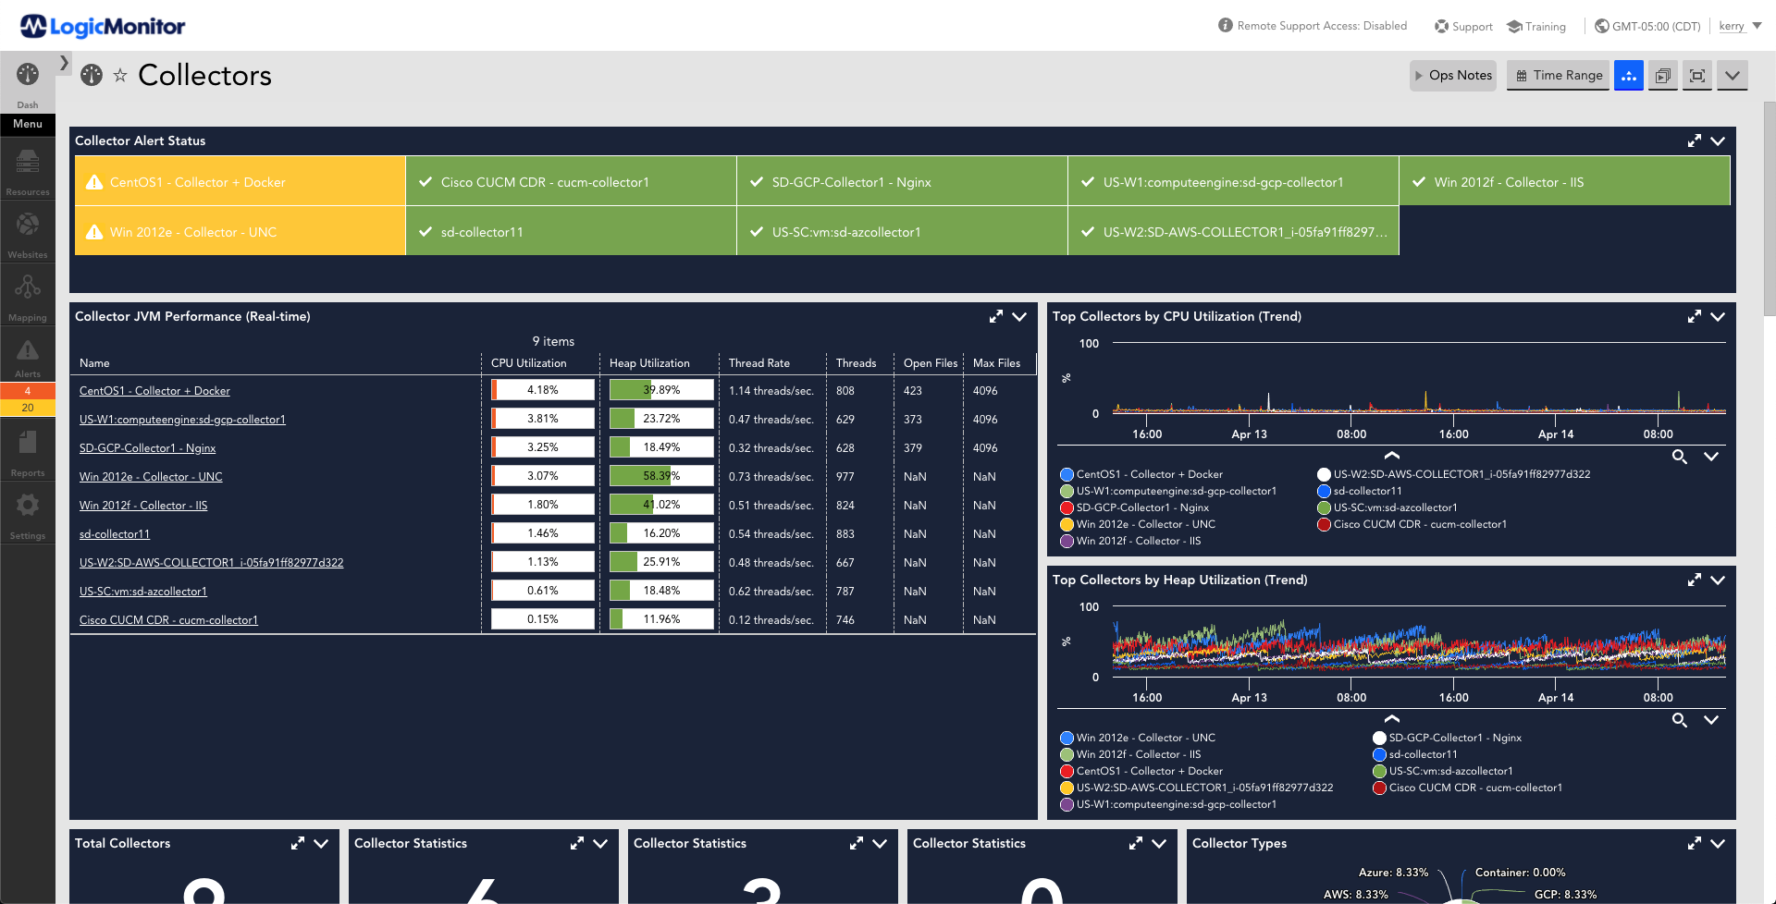The width and height of the screenshot is (1776, 904).
Task: Click the Remote Support Access info icon
Action: point(1226,26)
